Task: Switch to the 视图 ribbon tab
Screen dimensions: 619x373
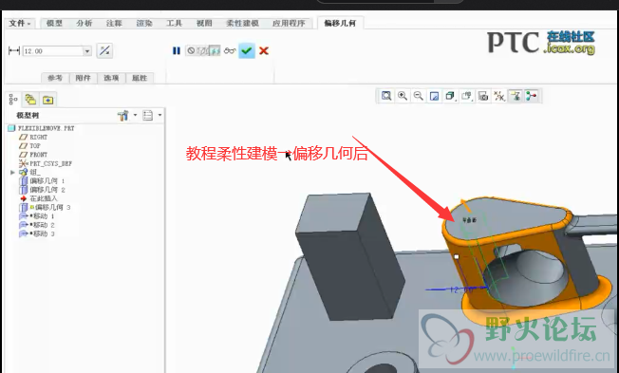Action: tap(204, 24)
